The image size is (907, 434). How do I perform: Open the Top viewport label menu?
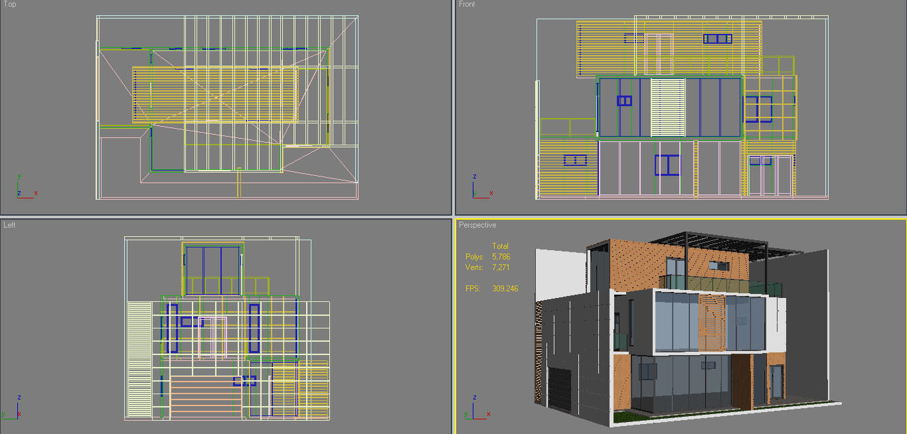pyautogui.click(x=10, y=5)
